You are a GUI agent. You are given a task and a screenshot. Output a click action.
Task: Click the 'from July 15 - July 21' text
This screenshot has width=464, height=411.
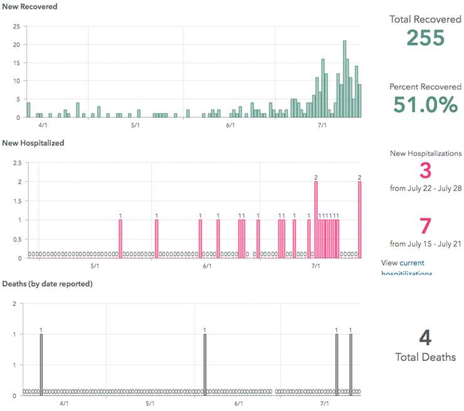point(425,244)
